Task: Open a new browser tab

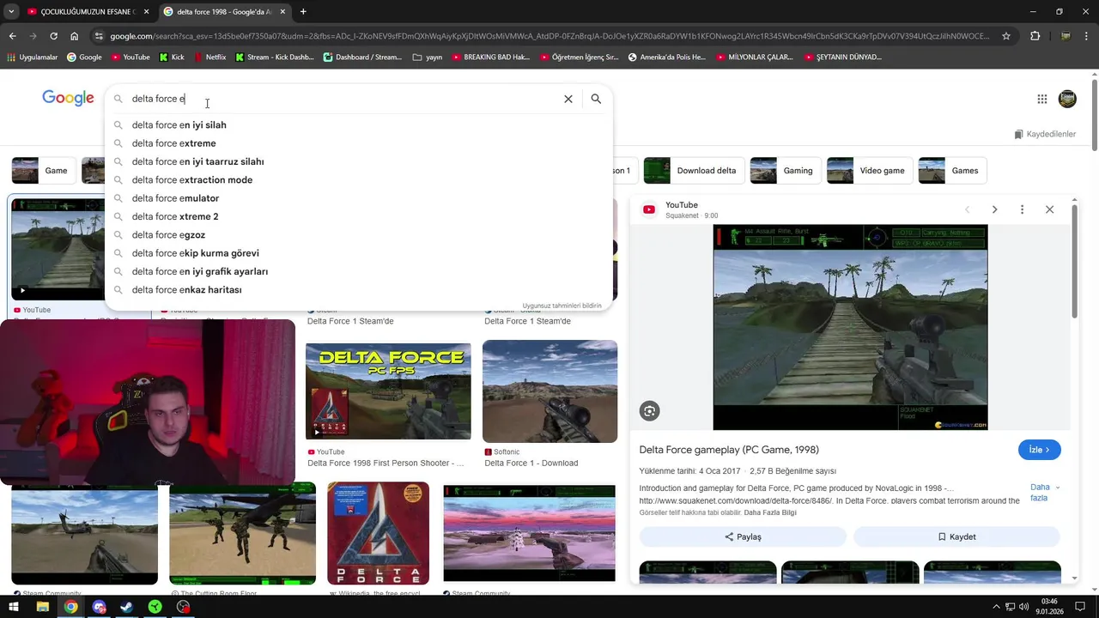Action: click(303, 12)
